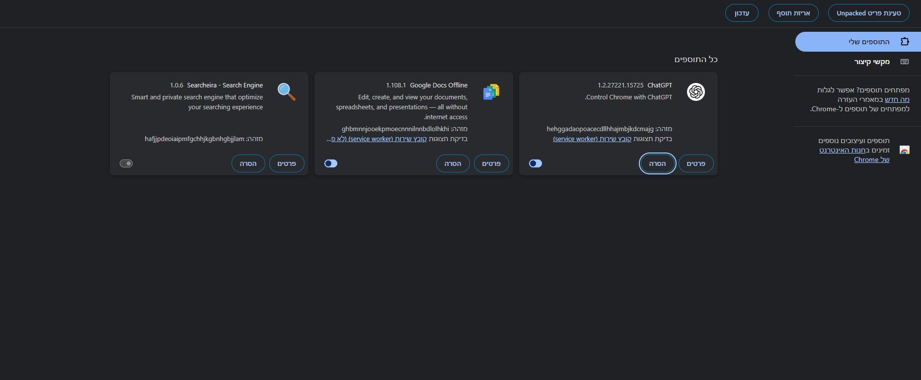Screen dimensions: 921x380
Task: Open פרטים for Google Docs Offline
Action: [491, 163]
